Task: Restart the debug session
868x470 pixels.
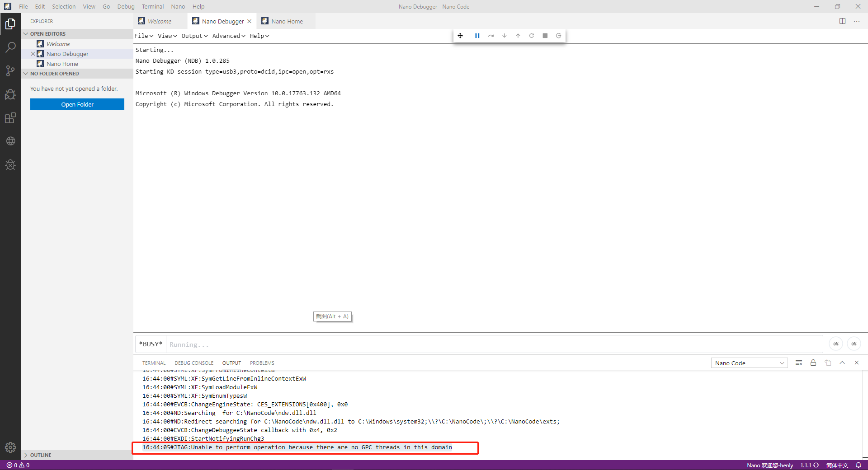Action: [x=531, y=36]
